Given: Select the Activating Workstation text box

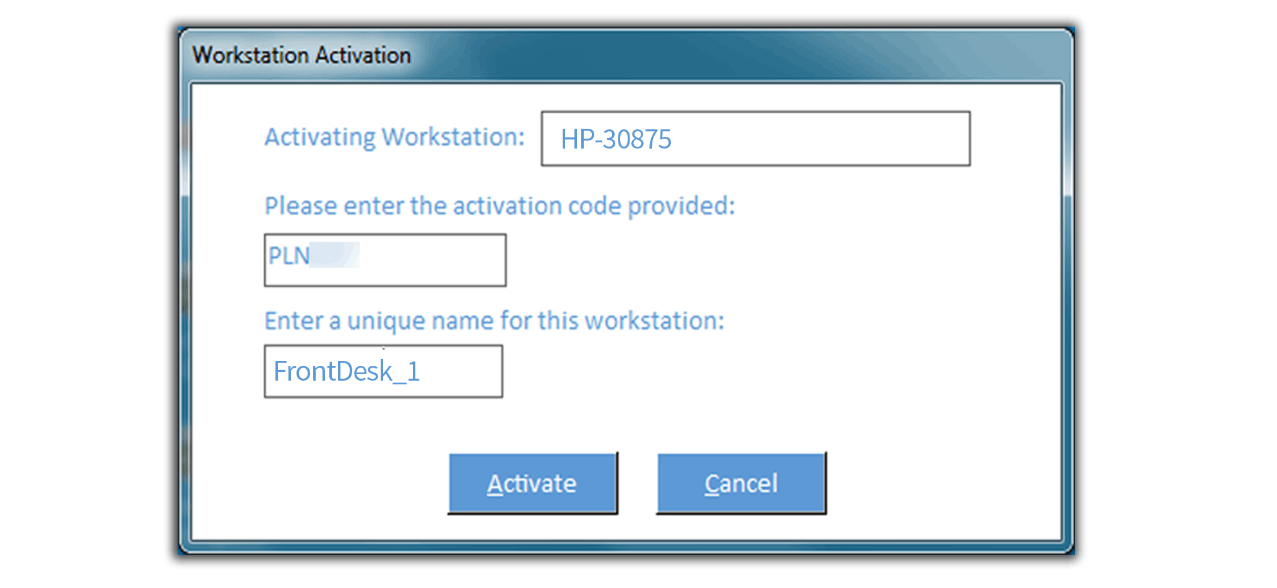Looking at the screenshot, I should point(755,139).
